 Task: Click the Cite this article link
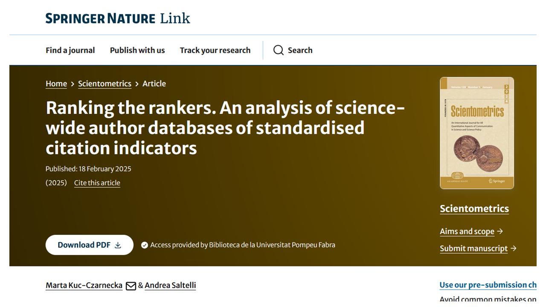tap(97, 183)
